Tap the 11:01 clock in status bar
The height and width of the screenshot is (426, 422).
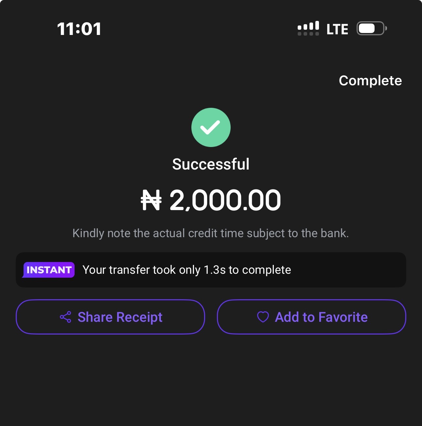coord(79,29)
